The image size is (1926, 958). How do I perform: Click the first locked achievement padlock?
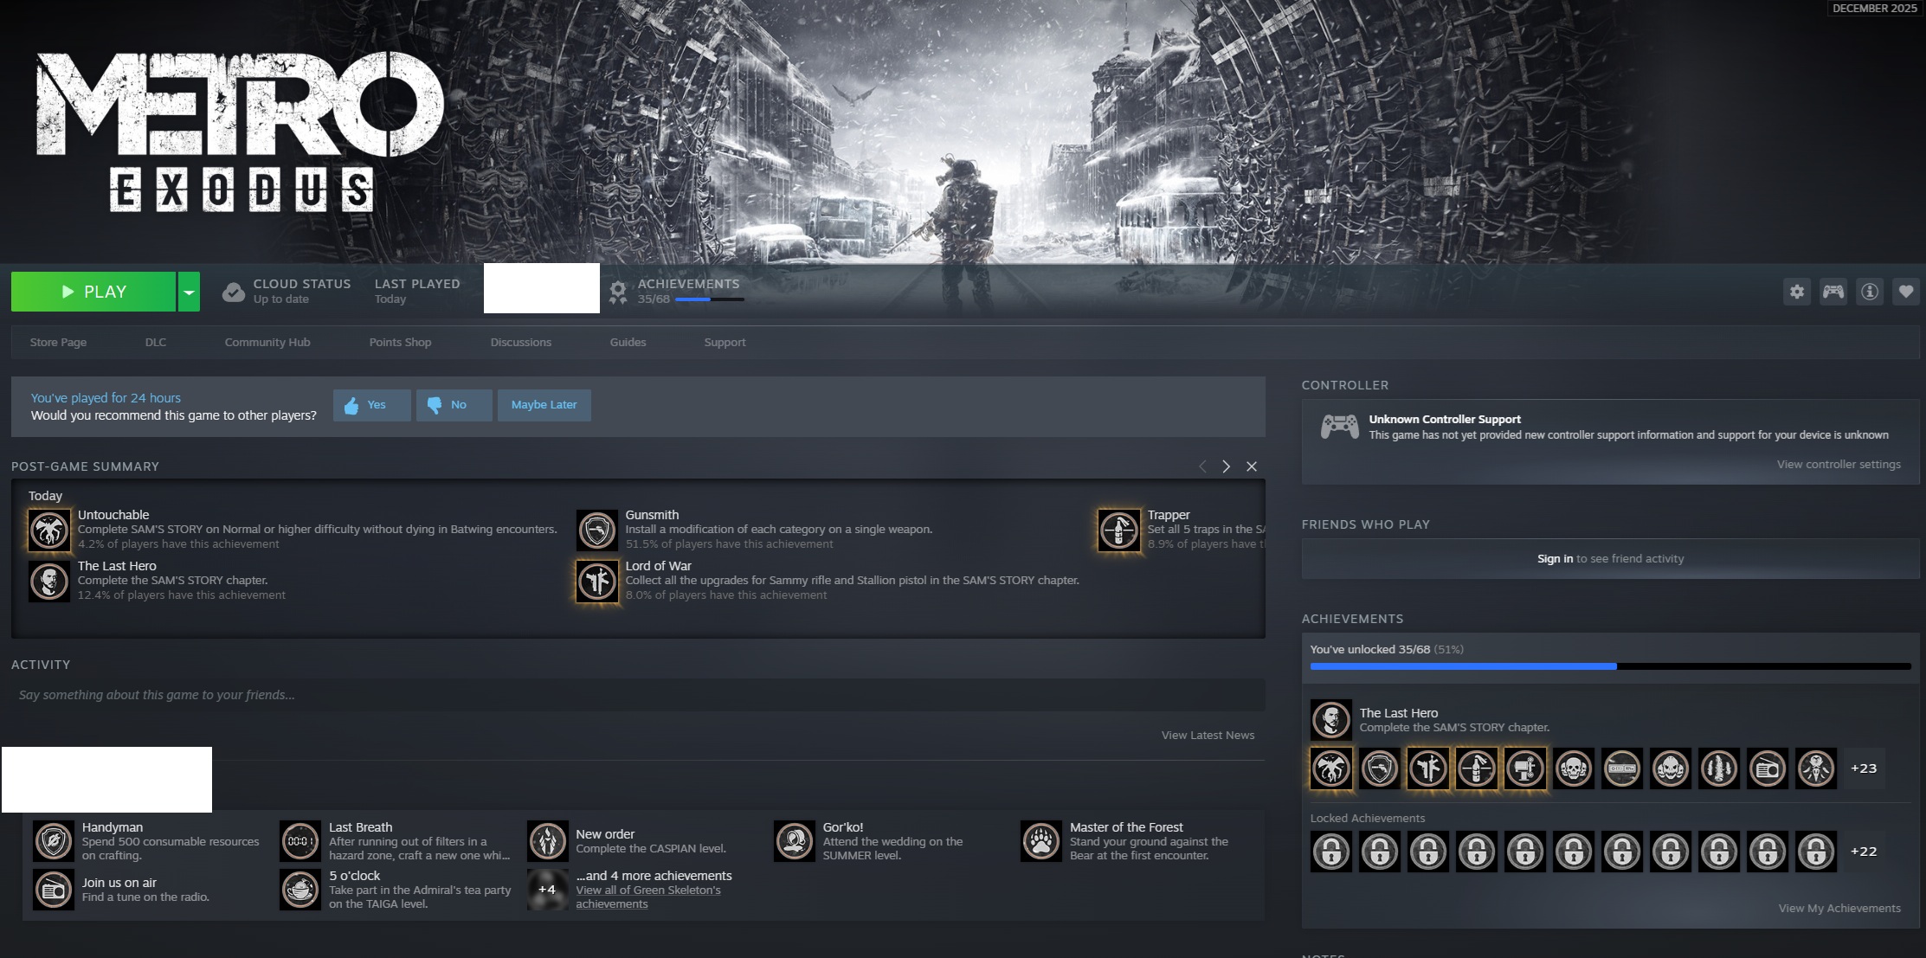(x=1331, y=852)
